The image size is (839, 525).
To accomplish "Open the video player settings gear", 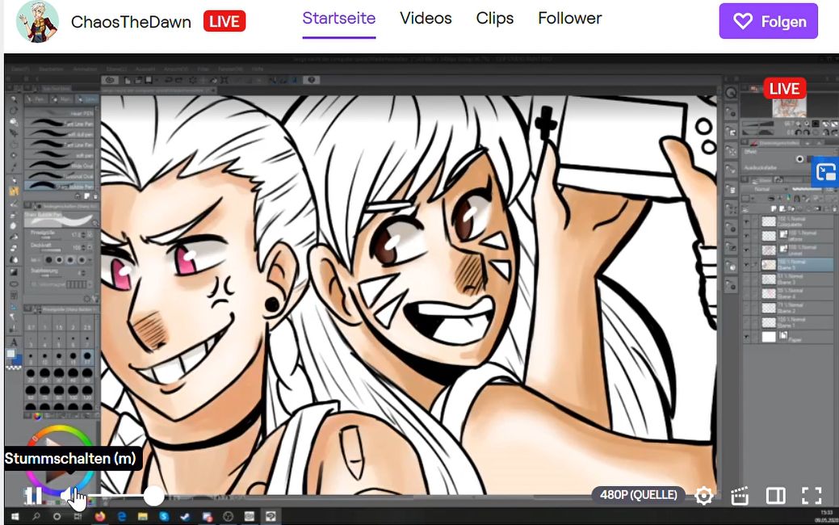I will pos(703,496).
